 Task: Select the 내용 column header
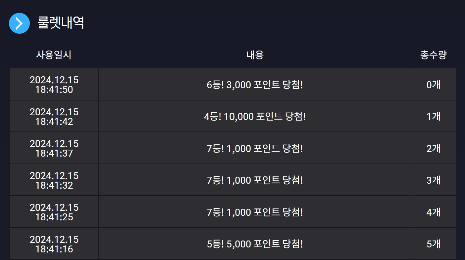255,55
